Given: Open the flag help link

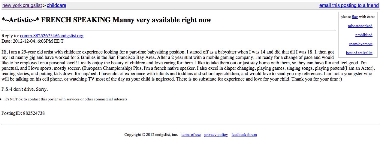Looking at the screenshot, I should tap(355, 17).
